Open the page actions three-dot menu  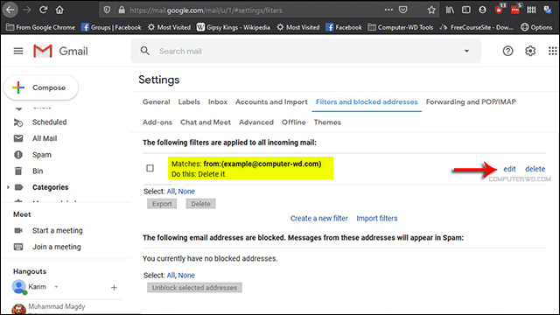[388, 10]
